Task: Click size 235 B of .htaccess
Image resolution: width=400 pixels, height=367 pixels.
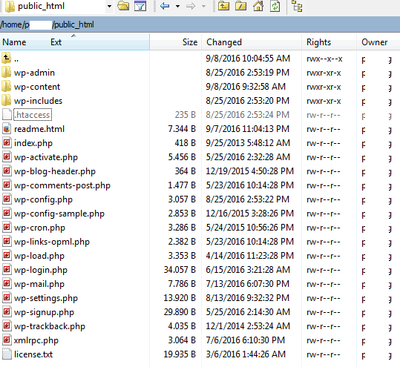Action: (x=186, y=115)
